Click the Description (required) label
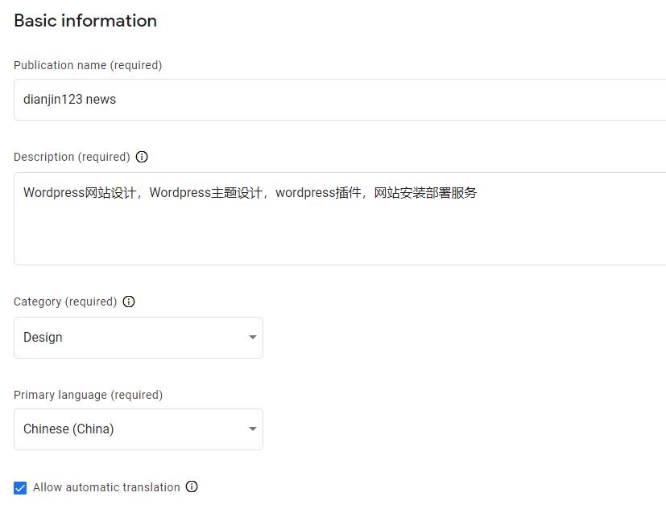 pyautogui.click(x=72, y=157)
